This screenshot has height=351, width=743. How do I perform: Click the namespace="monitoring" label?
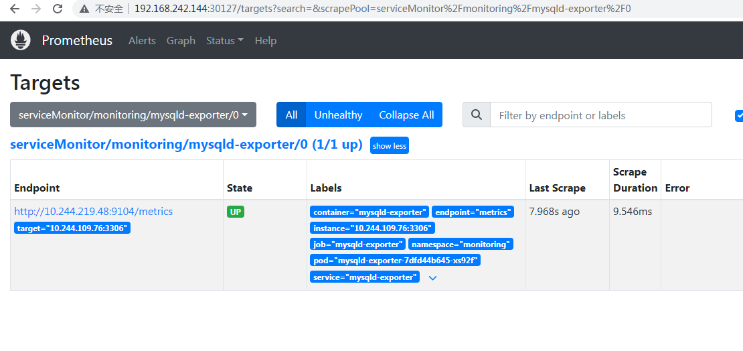(461, 244)
